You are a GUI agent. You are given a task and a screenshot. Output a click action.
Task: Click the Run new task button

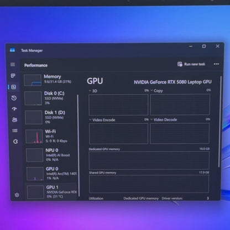pyautogui.click(x=191, y=64)
